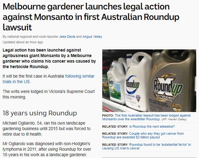Follow the 'following similar trials in the US' link
Viewport: 199px width, 158px height.
coord(49,79)
